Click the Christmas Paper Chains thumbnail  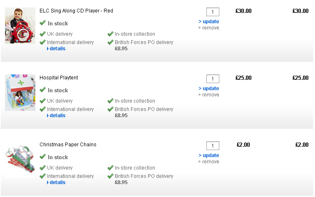pos(20,160)
